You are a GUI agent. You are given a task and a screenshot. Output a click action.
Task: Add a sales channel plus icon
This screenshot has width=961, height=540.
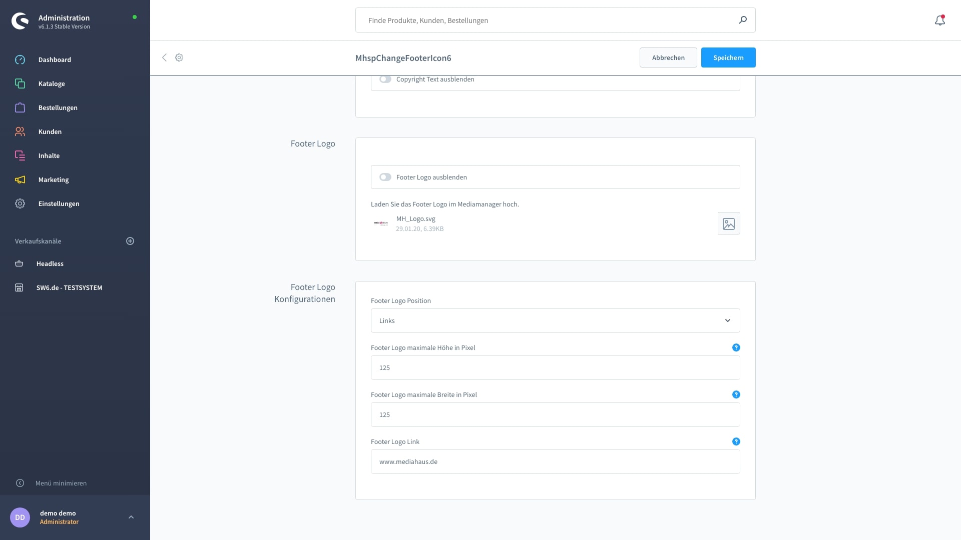[130, 241]
